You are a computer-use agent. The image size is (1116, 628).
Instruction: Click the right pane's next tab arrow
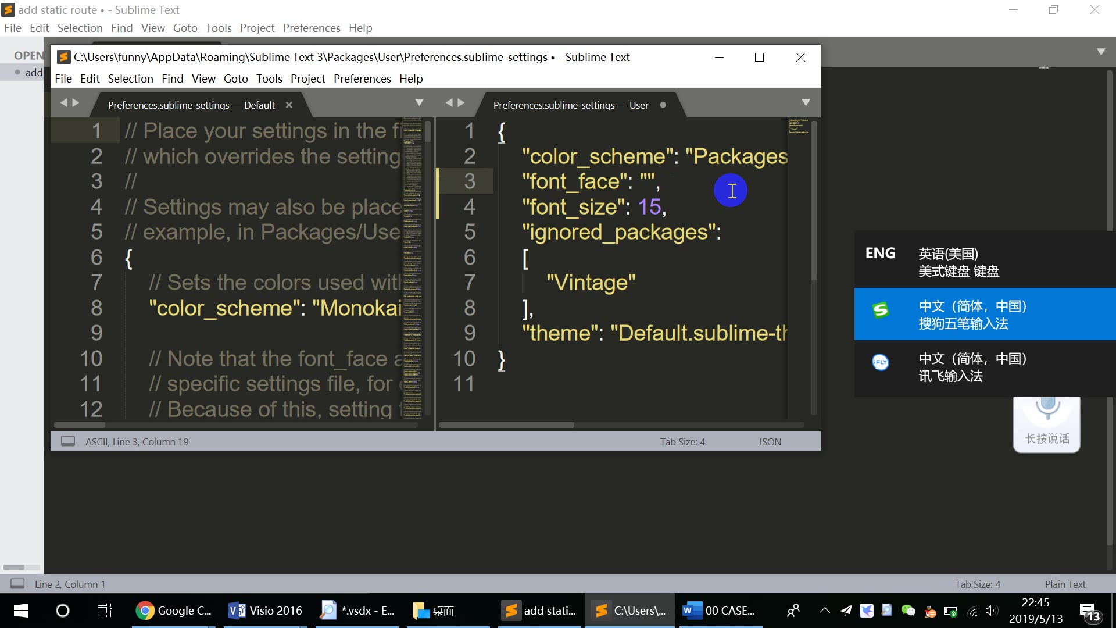(462, 103)
